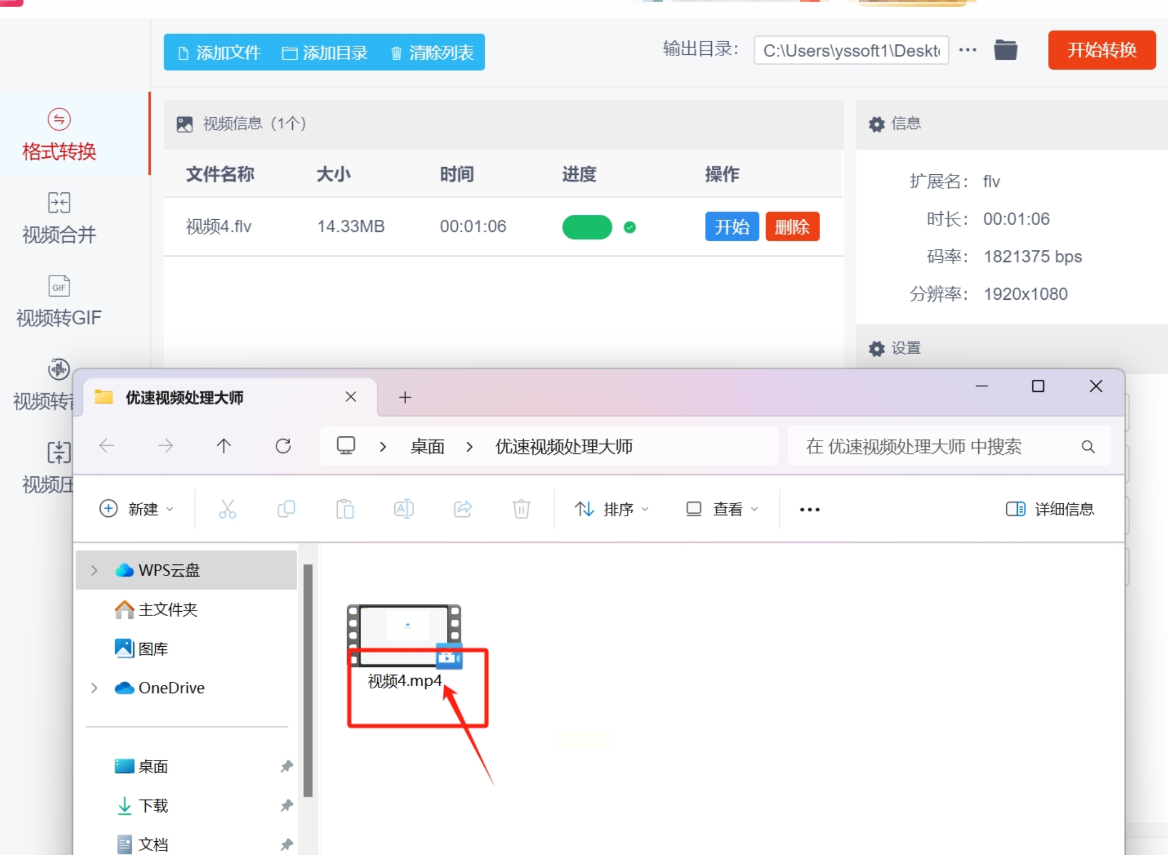Click the refresh icon in Explorer
Screen dimensions: 1168x855
[283, 446]
